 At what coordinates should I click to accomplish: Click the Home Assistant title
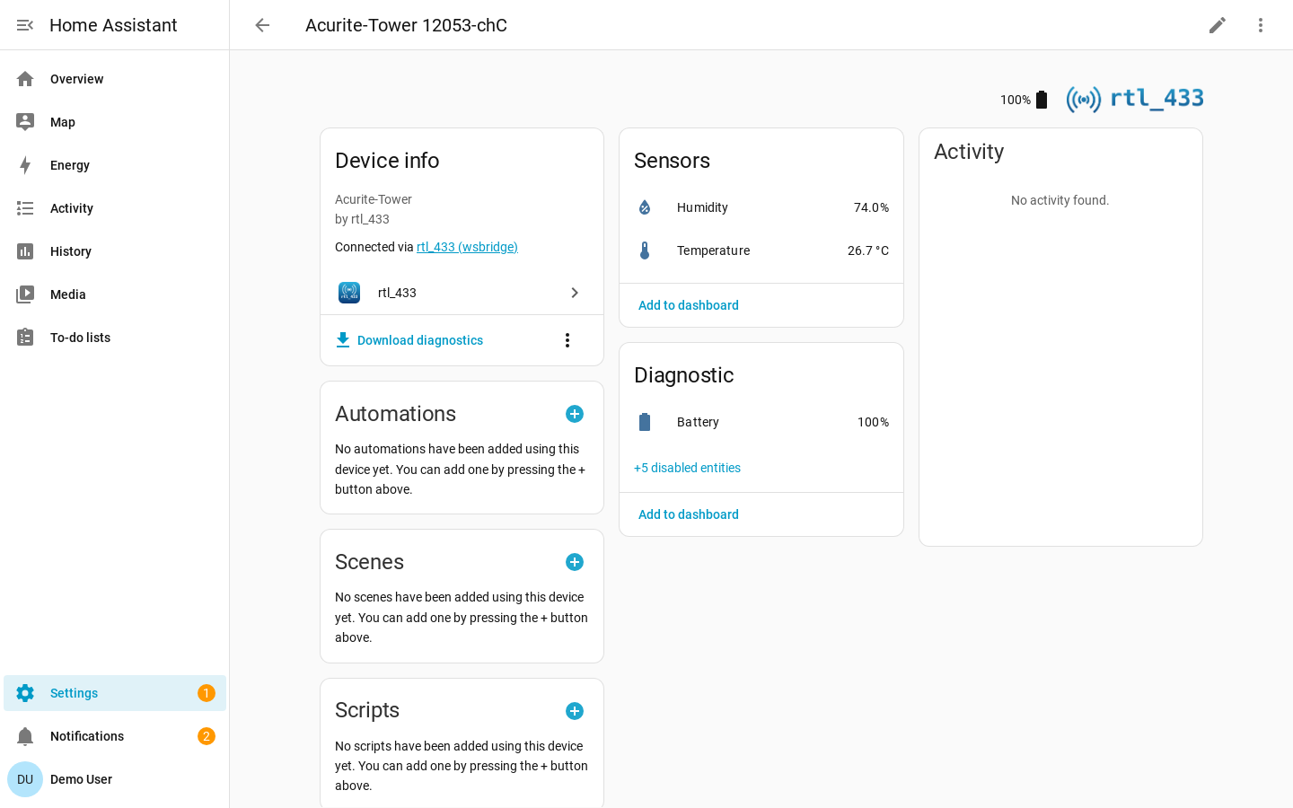(113, 25)
